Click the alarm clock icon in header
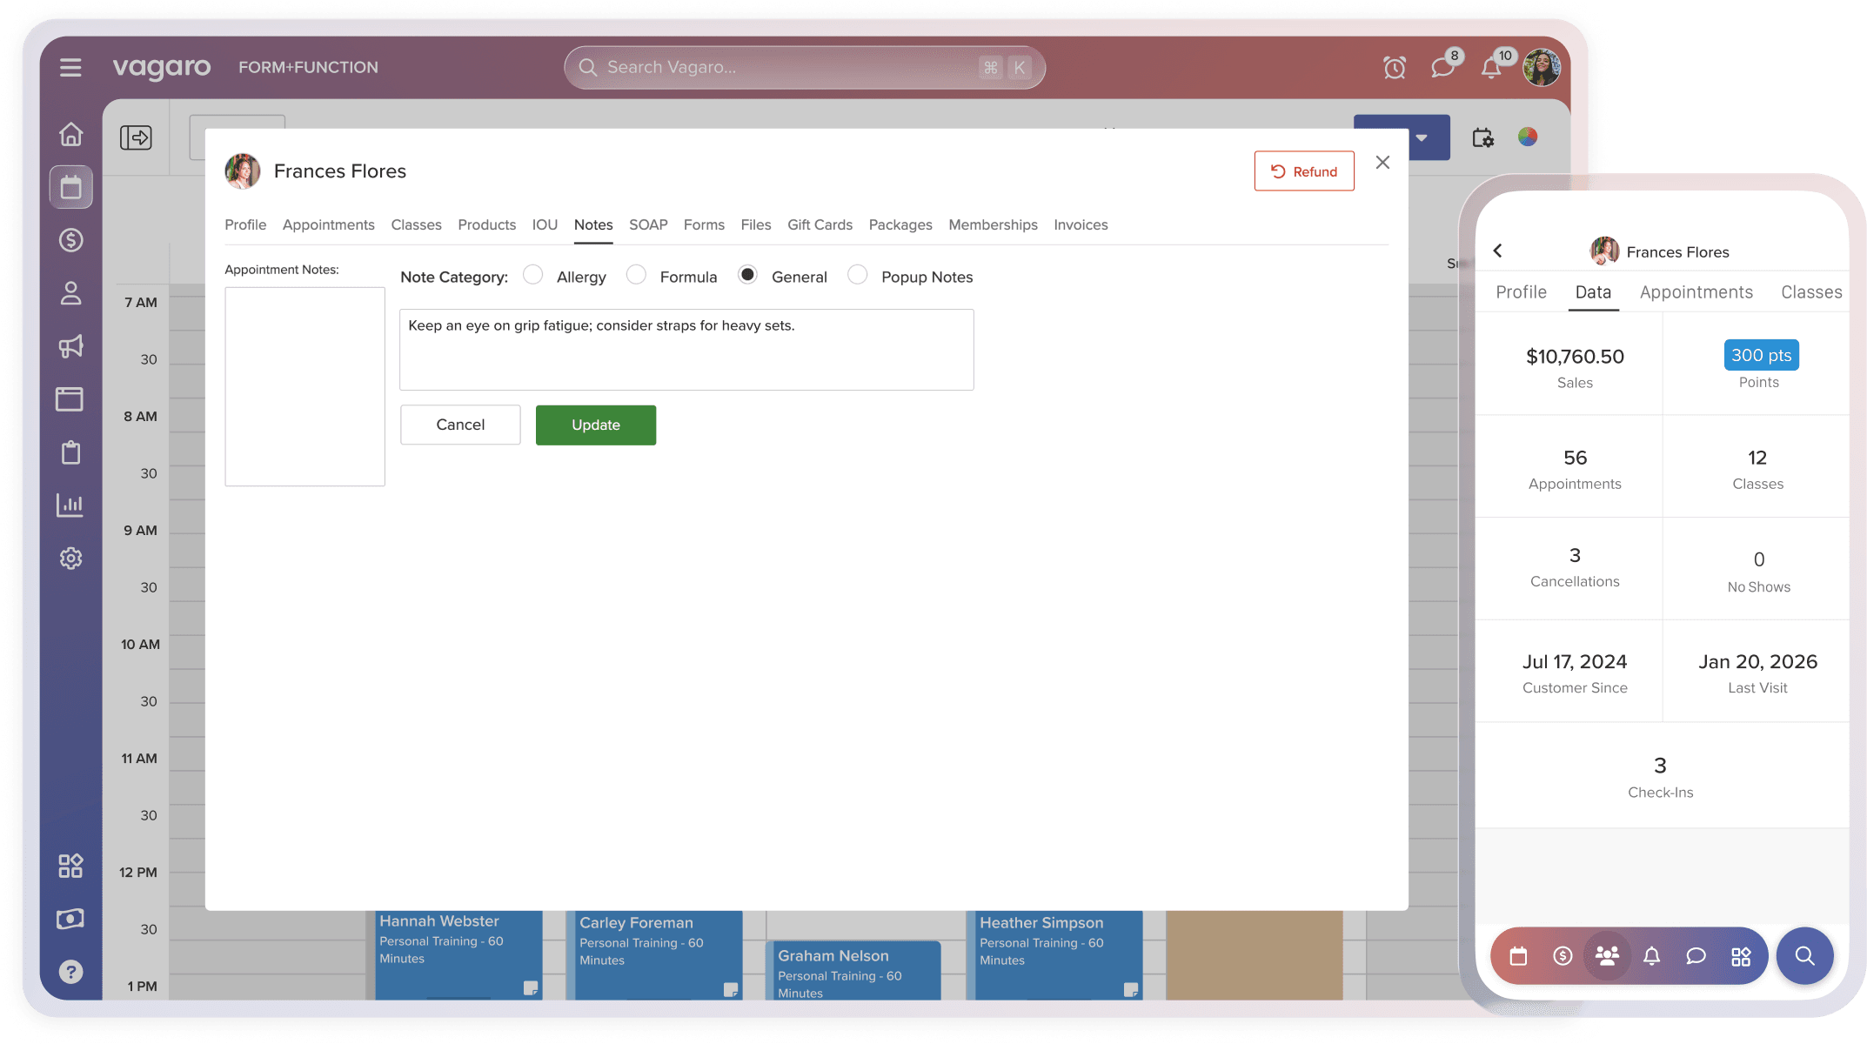 click(1395, 67)
